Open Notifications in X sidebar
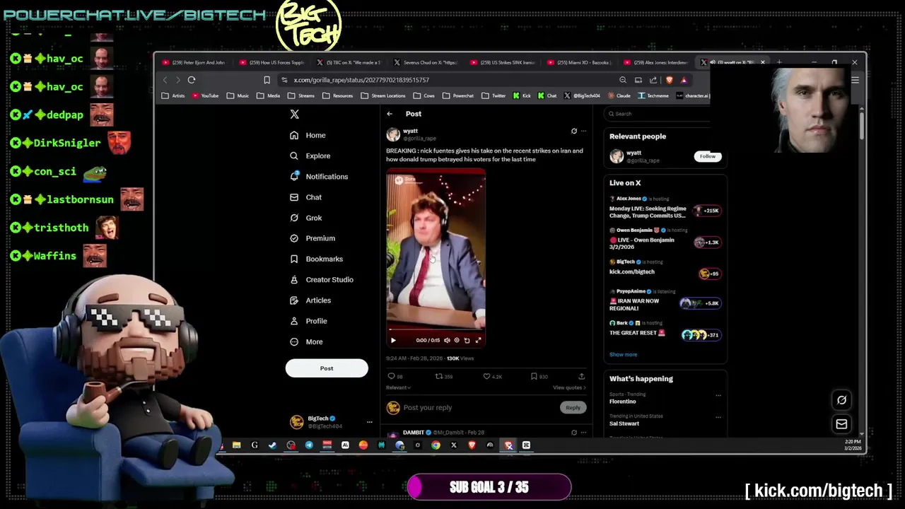The width and height of the screenshot is (905, 509). [x=319, y=177]
